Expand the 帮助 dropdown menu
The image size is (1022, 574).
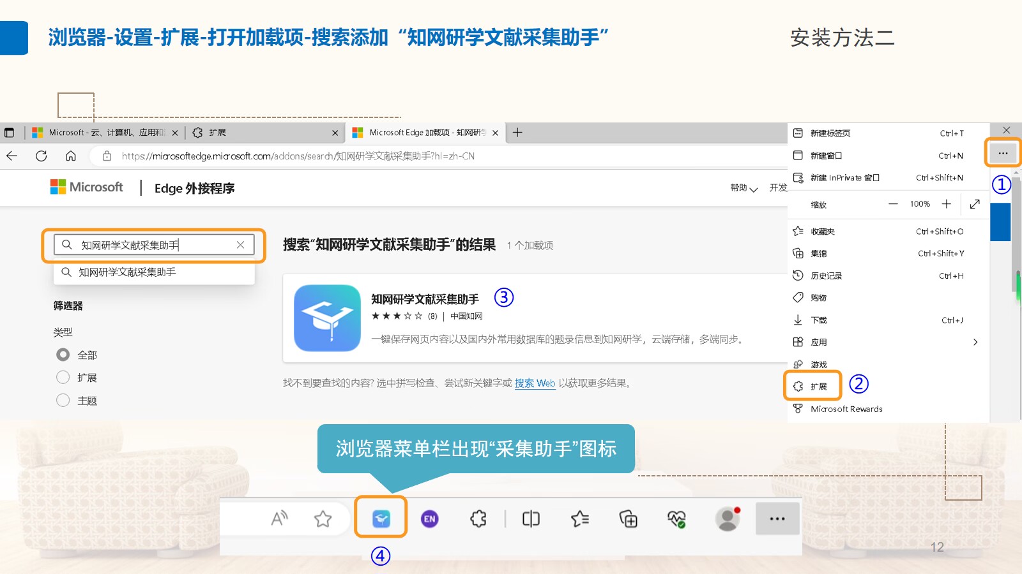pyautogui.click(x=744, y=188)
